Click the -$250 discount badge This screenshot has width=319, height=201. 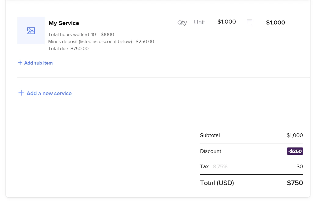coord(295,151)
